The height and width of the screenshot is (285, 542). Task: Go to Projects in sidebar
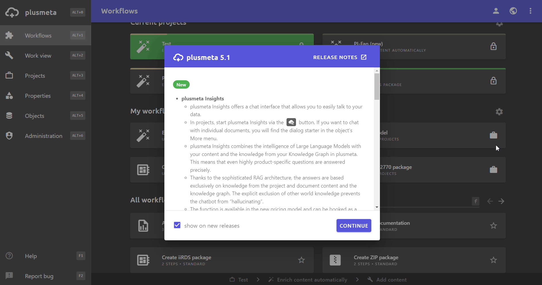click(x=45, y=75)
